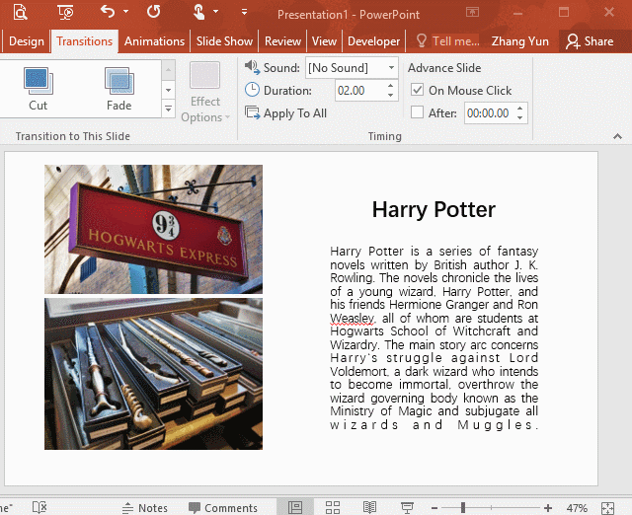Switch to Slide Sorter view icon
This screenshot has height=515, width=632.
(333, 507)
